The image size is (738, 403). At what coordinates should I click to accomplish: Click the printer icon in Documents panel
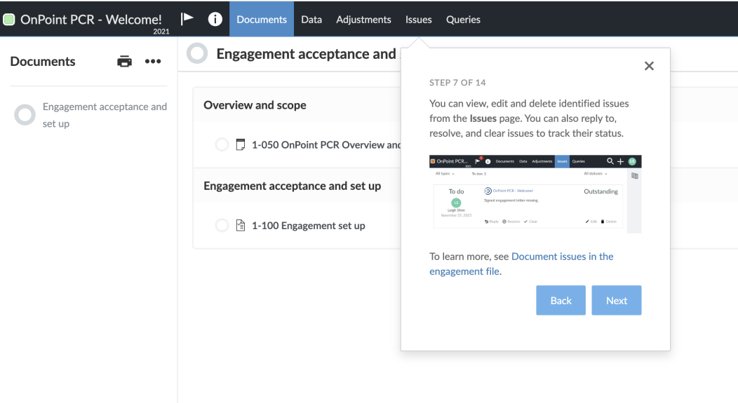coord(124,62)
